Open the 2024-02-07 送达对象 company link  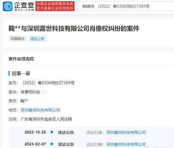tap(126, 144)
